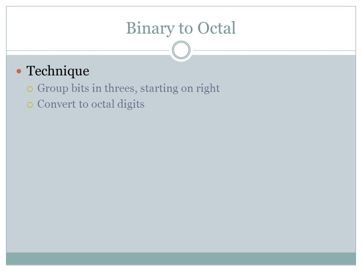
Task: Select the Group bits in threes line
Action: point(128,88)
